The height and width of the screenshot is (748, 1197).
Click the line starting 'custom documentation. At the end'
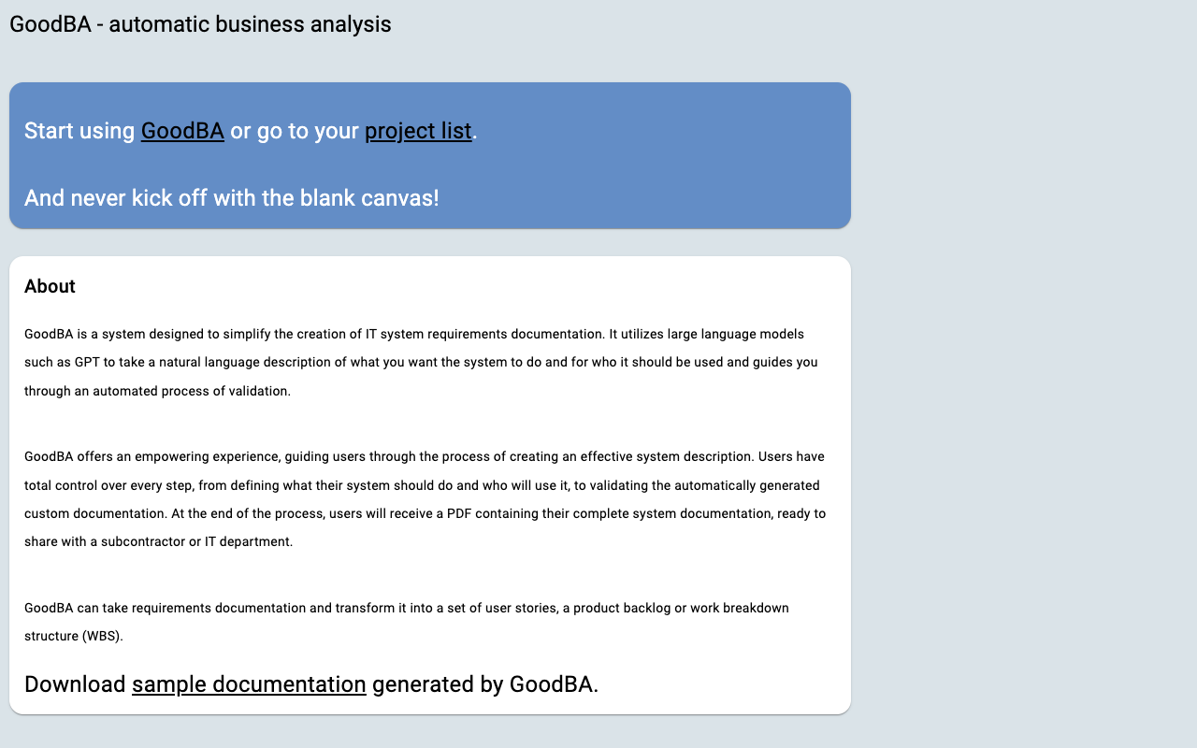(425, 513)
